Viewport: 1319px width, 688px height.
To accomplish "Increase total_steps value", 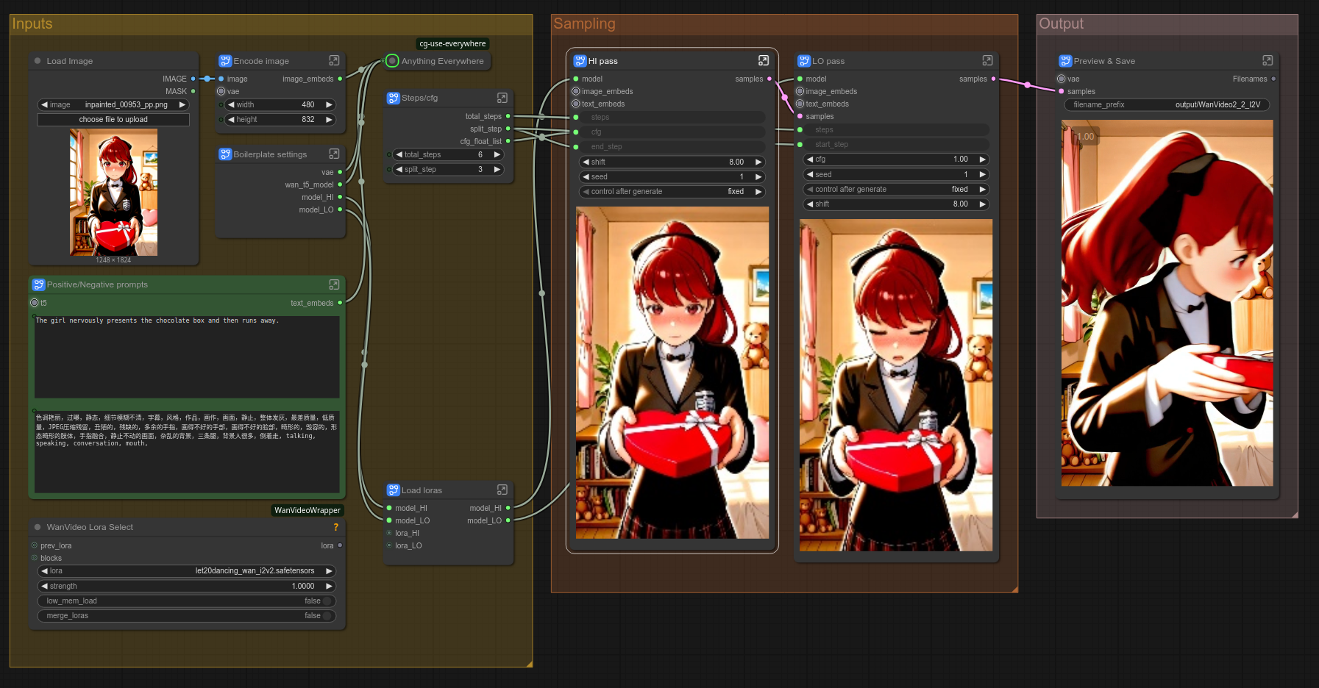I will 497,154.
